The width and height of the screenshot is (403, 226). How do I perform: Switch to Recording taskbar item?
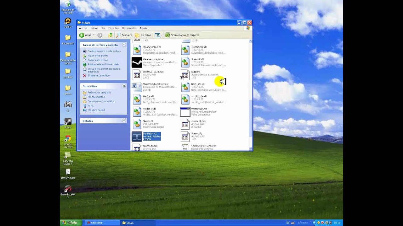click(x=101, y=223)
